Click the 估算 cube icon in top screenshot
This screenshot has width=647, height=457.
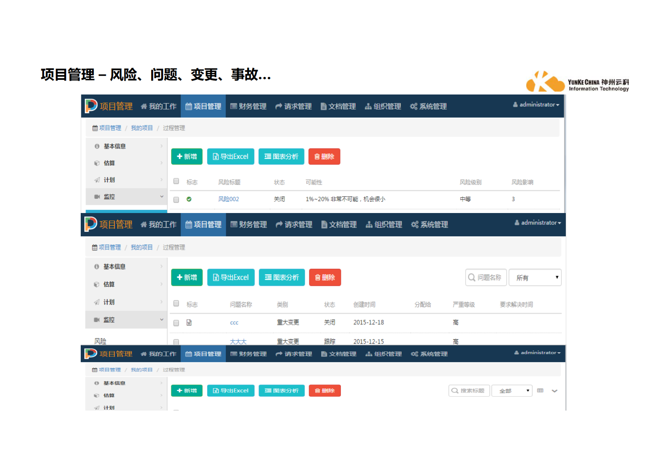(x=97, y=163)
